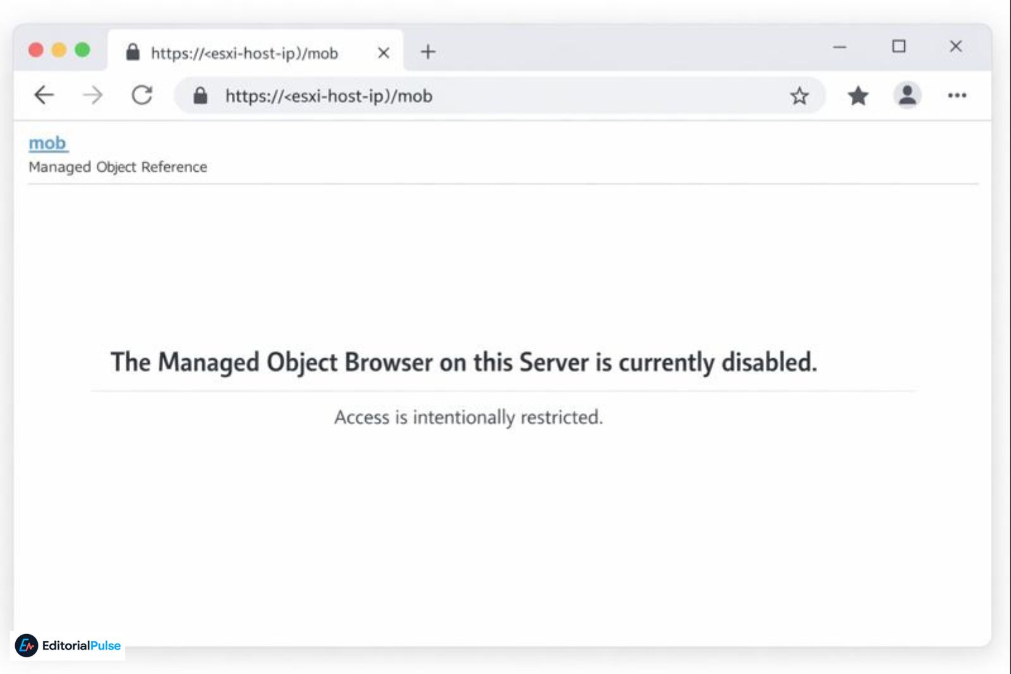Bookmark the page with the outlined star

[x=800, y=95]
